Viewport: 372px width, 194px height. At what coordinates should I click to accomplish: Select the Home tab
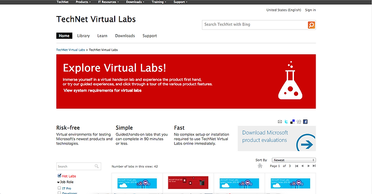click(64, 36)
